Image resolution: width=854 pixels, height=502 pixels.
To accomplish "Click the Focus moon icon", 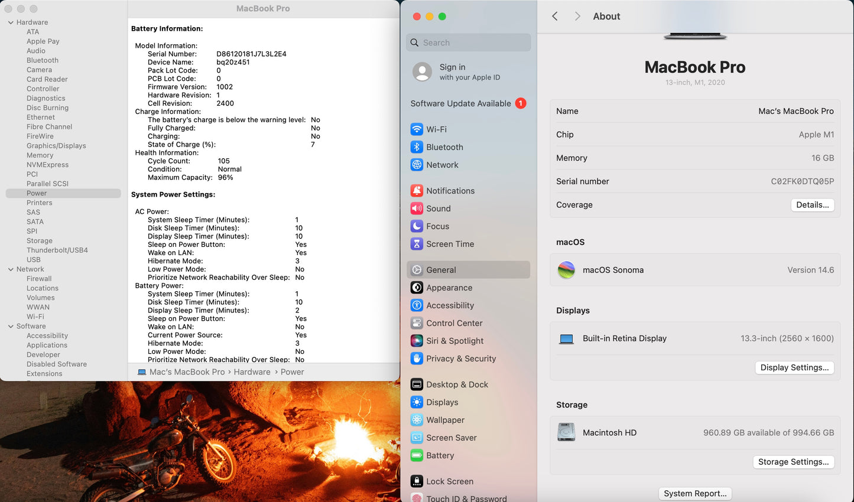I will coord(417,226).
